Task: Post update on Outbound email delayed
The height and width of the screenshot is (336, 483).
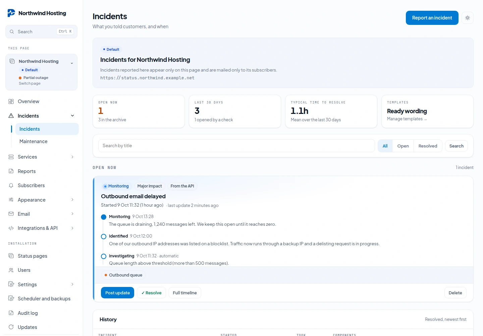Action: click(x=117, y=293)
